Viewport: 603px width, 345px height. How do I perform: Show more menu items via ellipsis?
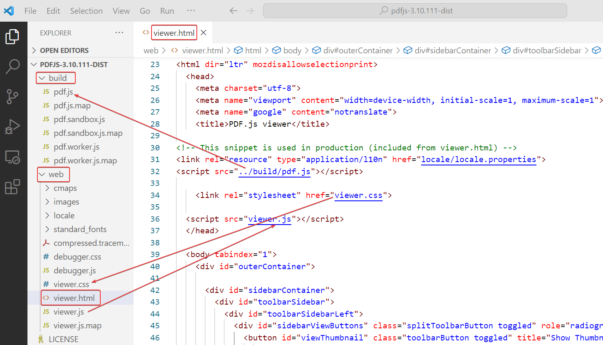[191, 11]
